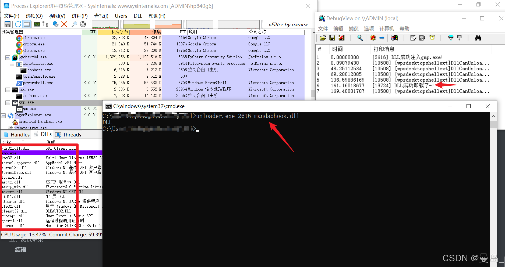505x267 pixels.
Task: Sort processes by the CPU column
Action: point(89,32)
